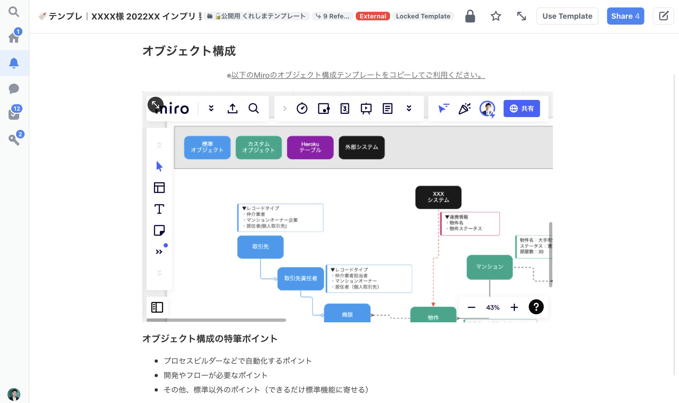Click the search magnifier in left sidebar

(x=14, y=12)
